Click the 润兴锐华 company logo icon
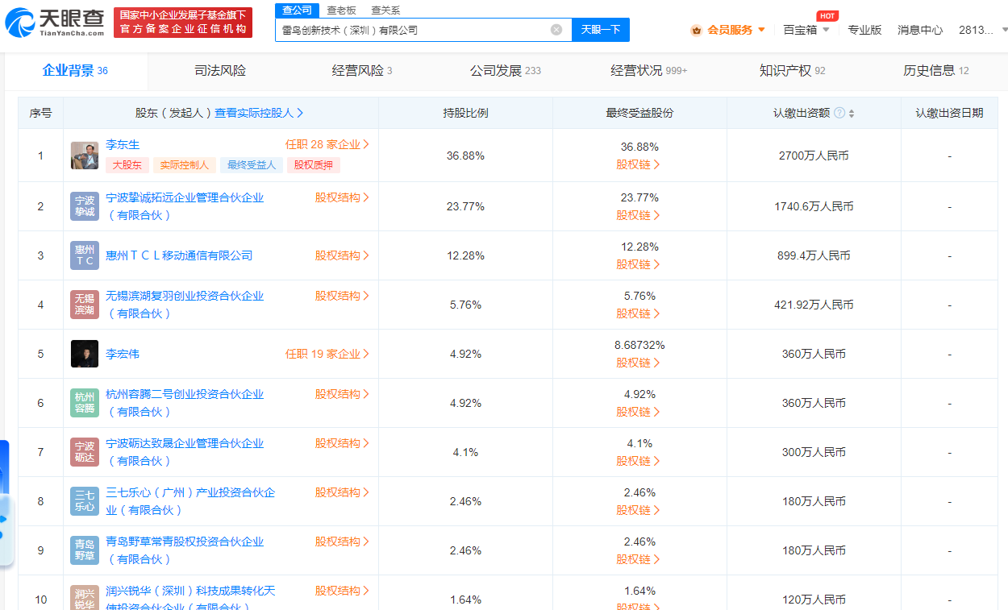 pos(85,598)
